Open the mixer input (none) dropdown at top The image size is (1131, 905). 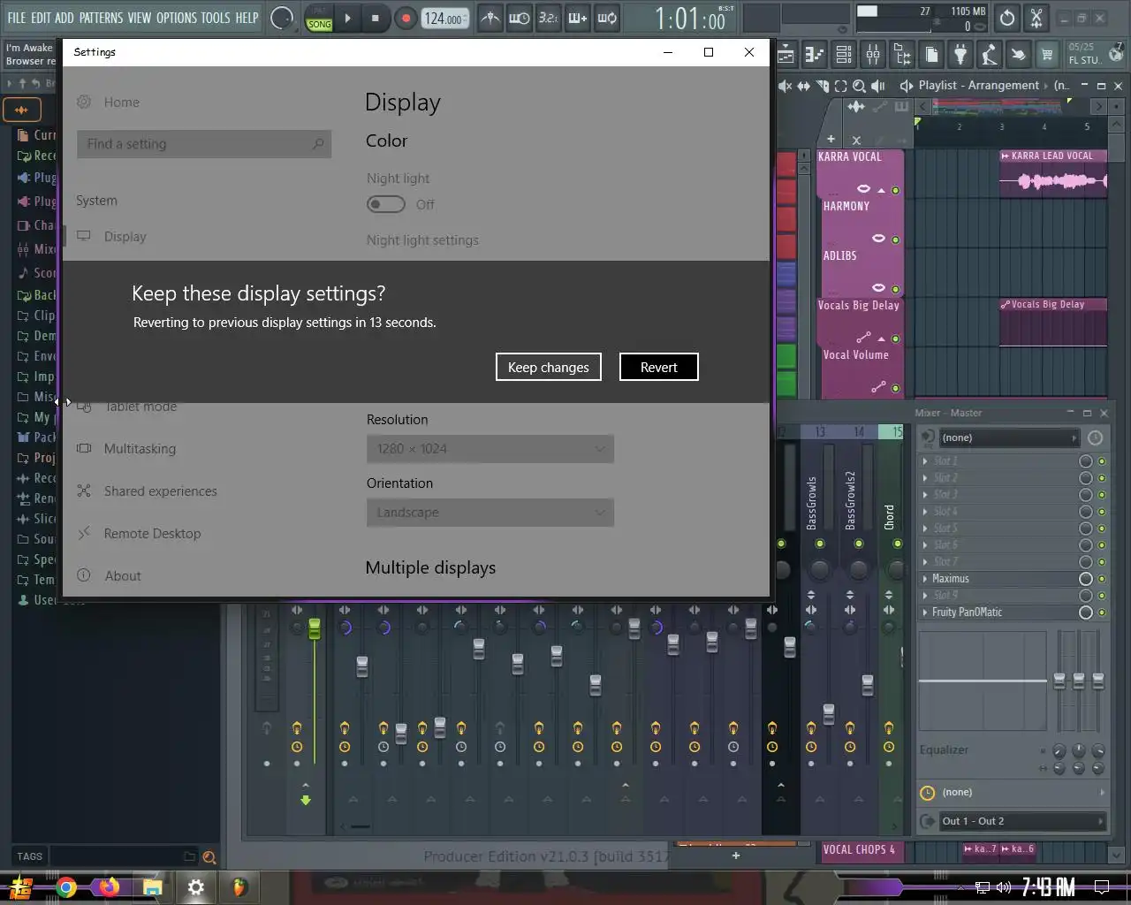(x=1009, y=437)
